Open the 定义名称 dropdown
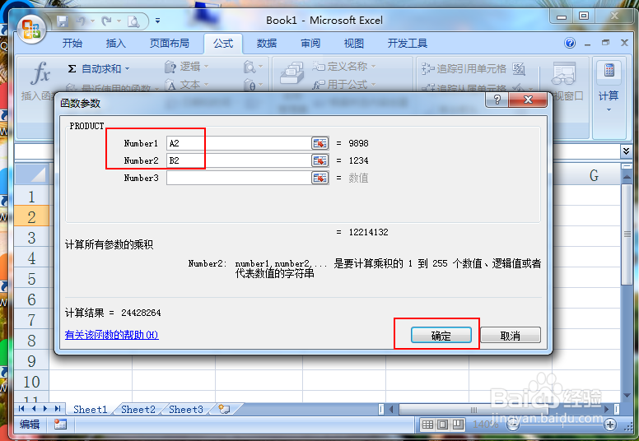The height and width of the screenshot is (441, 639). pos(344,66)
